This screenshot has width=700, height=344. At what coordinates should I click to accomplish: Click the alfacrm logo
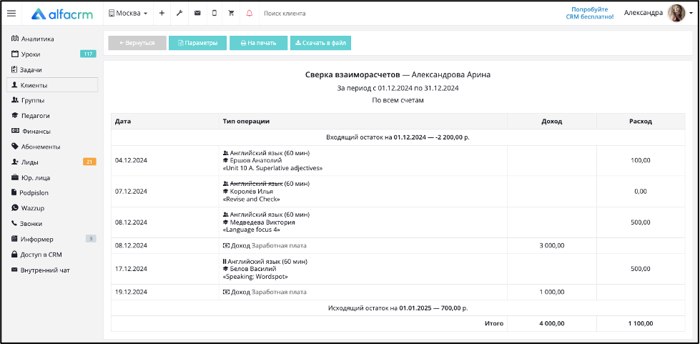(62, 14)
